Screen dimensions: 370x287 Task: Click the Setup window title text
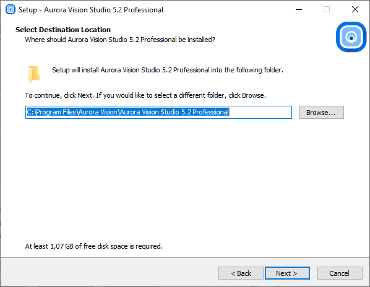click(x=91, y=10)
